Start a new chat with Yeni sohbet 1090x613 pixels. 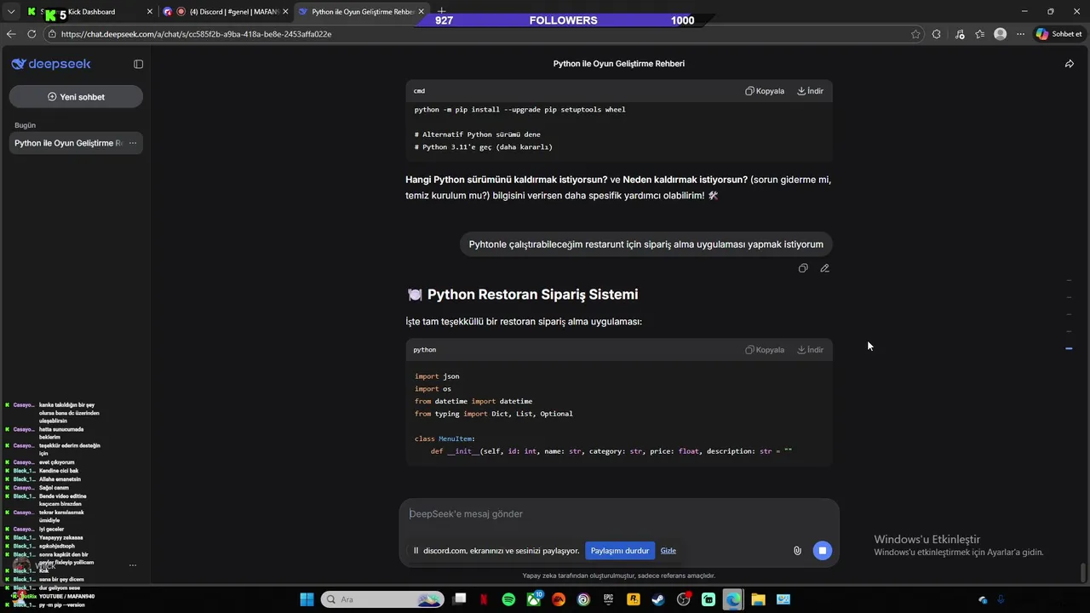76,97
